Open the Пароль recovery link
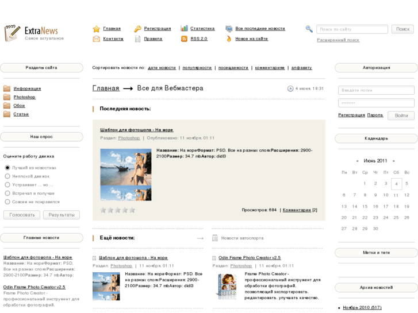This screenshot has width=418, height=313. [375, 115]
